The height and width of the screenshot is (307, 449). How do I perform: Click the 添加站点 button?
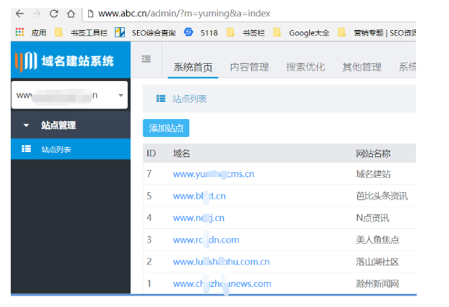point(166,128)
